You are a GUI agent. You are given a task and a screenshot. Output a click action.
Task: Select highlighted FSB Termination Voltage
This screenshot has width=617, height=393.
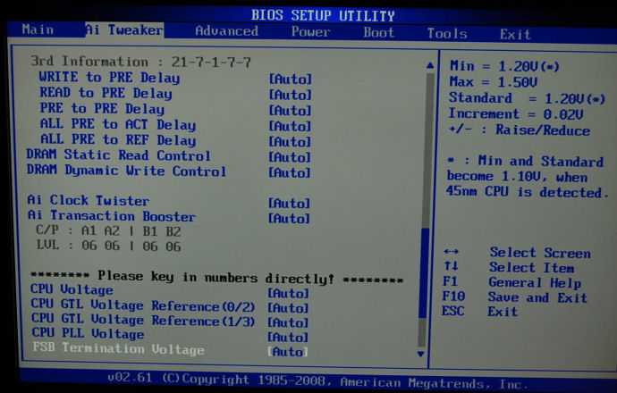tap(118, 348)
